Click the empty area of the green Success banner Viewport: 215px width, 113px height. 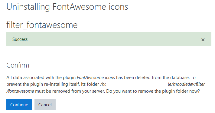point(110,39)
